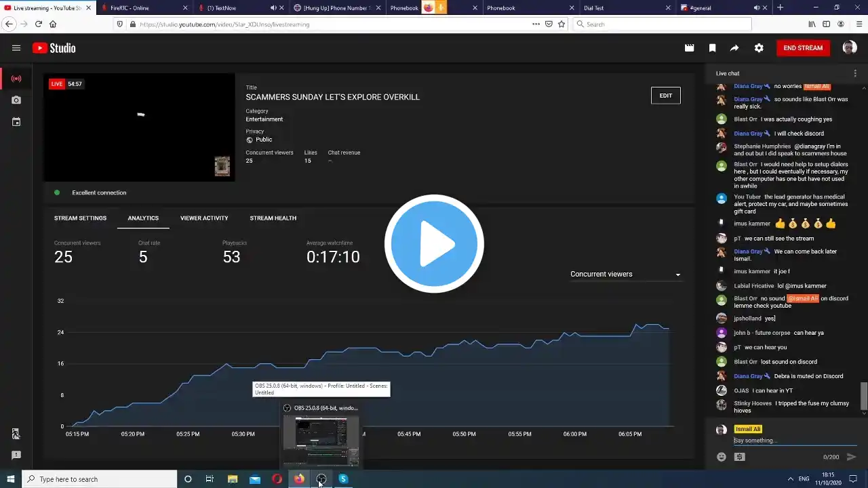Click the OBS 25.0.8 window preview thumbnail
The image size is (868, 488).
pos(321,441)
